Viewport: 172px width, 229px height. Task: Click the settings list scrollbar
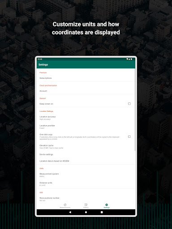click(x=135, y=110)
